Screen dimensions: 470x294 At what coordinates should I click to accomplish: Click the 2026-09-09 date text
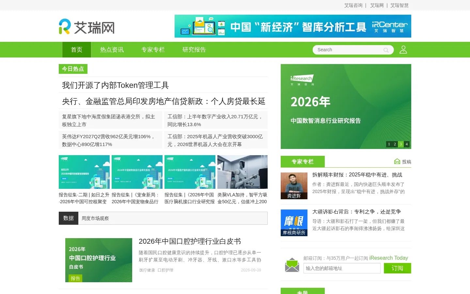pyautogui.click(x=251, y=270)
